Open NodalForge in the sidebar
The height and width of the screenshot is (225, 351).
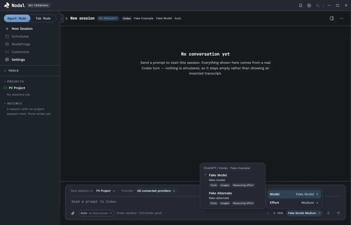30,44
